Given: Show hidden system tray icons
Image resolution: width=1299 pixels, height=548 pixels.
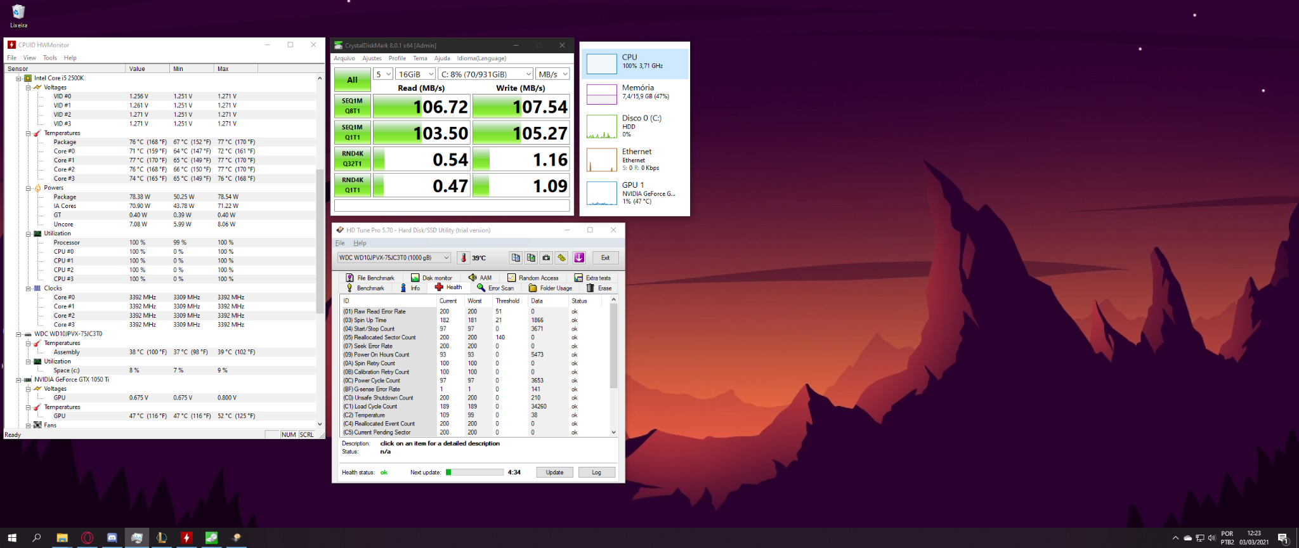Looking at the screenshot, I should coord(1175,538).
